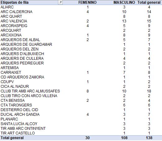Select the TIR ART CASTELLO row label
Screen dimensions: 162x141
click(18, 133)
